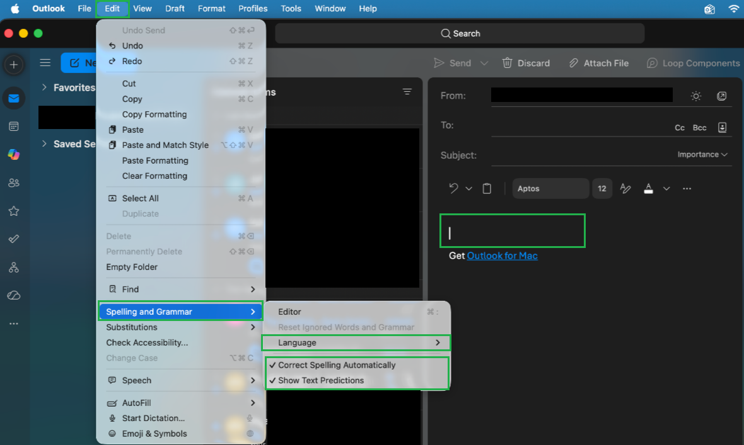Select Spelling and Grammar menu item
744x445 pixels.
tap(181, 312)
